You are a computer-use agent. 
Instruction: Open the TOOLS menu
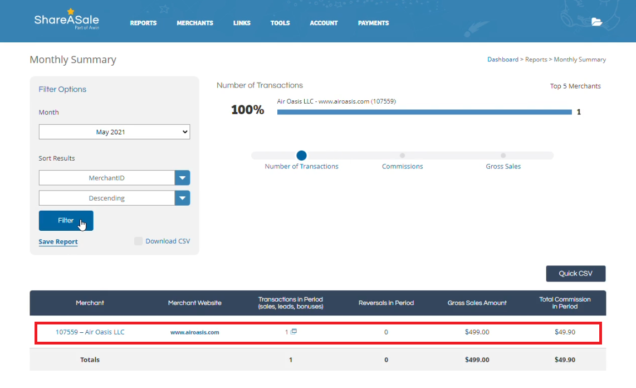[x=280, y=23]
